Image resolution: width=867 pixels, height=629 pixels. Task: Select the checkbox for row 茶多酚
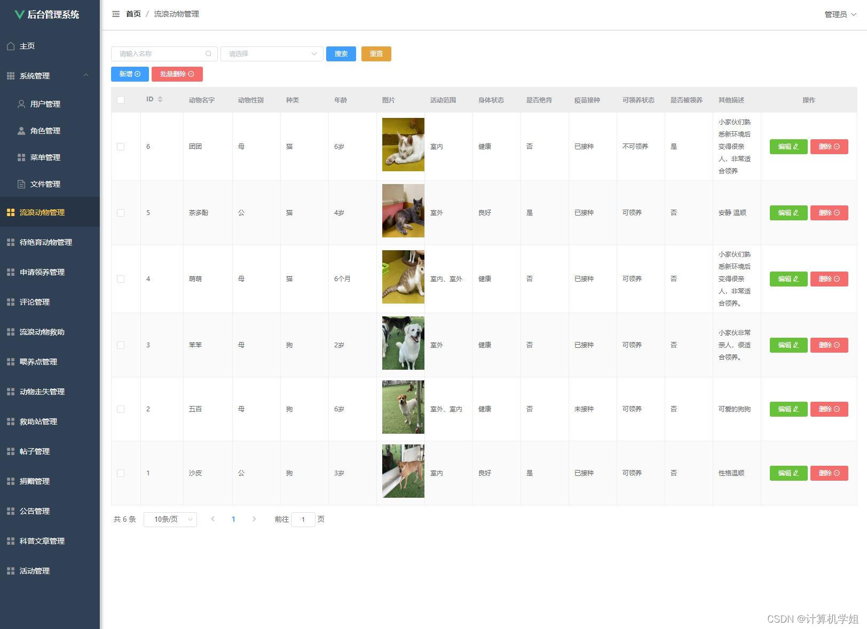[x=121, y=213]
